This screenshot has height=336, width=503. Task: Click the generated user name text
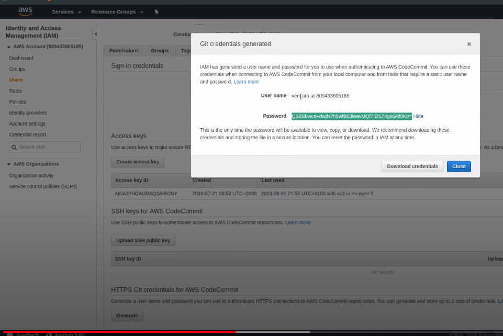pyautogui.click(x=320, y=96)
